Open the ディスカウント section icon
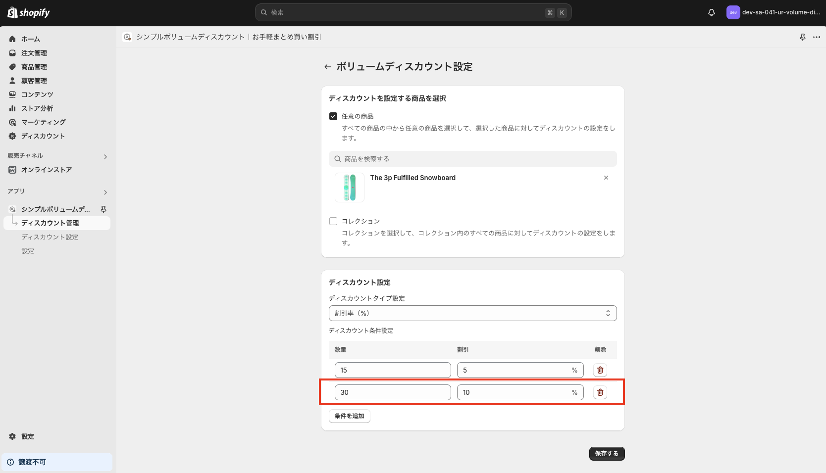The width and height of the screenshot is (826, 473). (12, 136)
